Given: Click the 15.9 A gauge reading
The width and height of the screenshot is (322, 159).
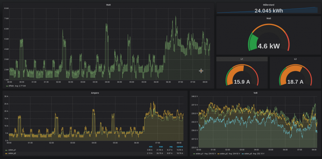Looking at the screenshot, I should 242,82.
